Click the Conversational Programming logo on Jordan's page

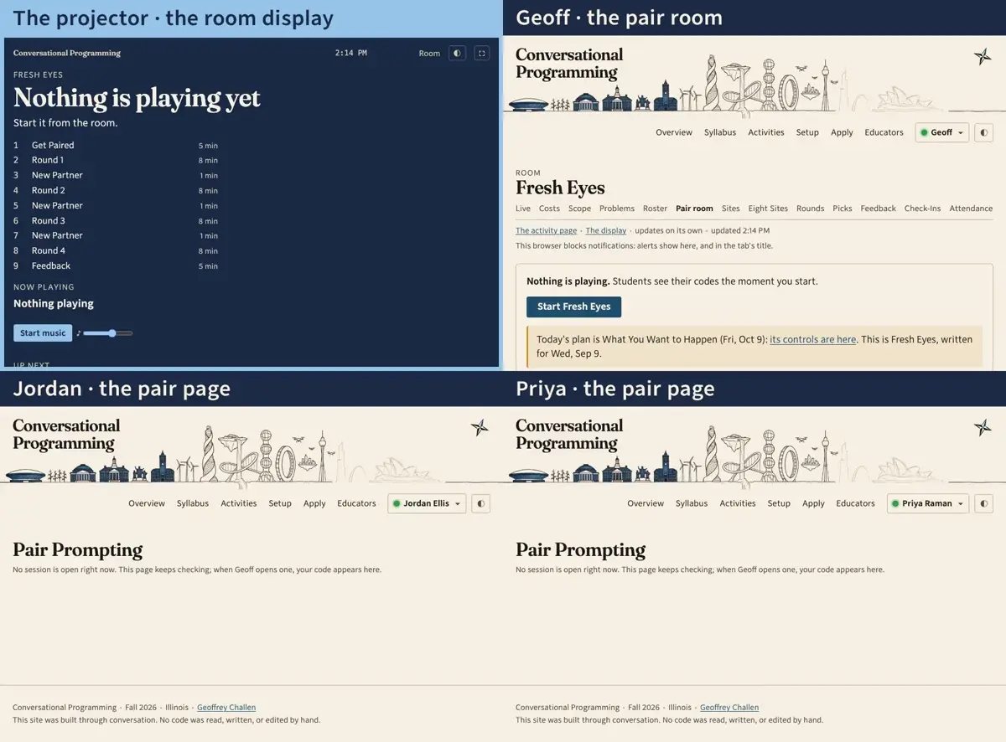click(x=66, y=435)
